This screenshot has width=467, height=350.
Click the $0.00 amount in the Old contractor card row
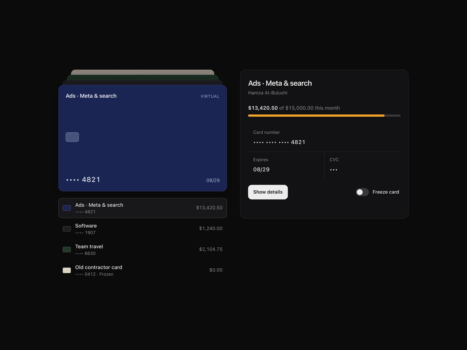[x=216, y=270]
